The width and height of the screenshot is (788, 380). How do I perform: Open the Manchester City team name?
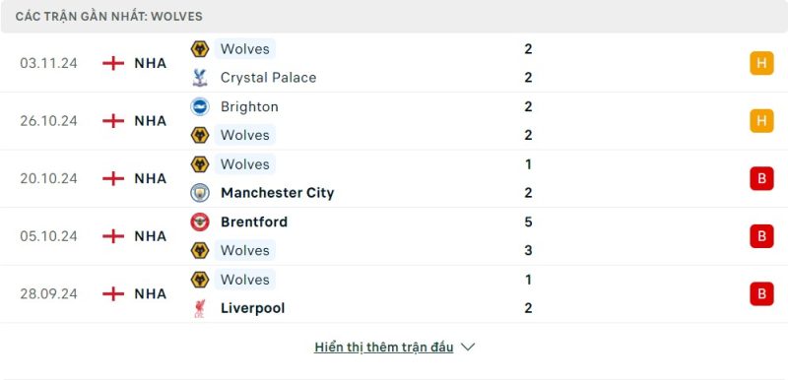pos(278,193)
